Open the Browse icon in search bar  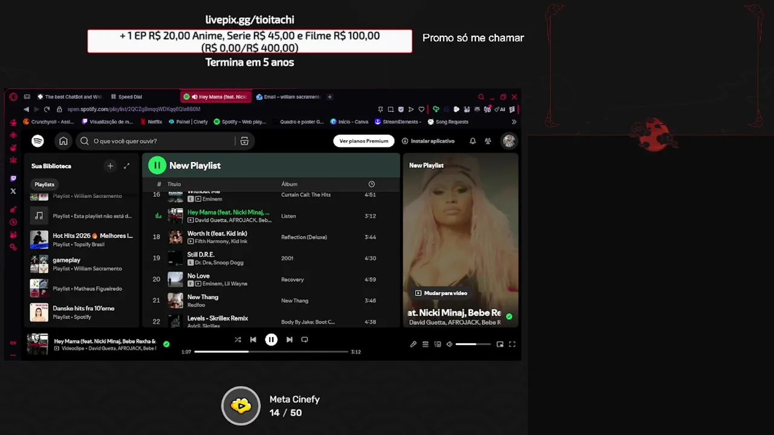pyautogui.click(x=244, y=141)
